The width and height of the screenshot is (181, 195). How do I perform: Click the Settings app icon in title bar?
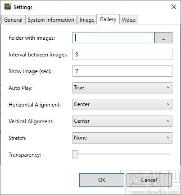tap(8, 7)
